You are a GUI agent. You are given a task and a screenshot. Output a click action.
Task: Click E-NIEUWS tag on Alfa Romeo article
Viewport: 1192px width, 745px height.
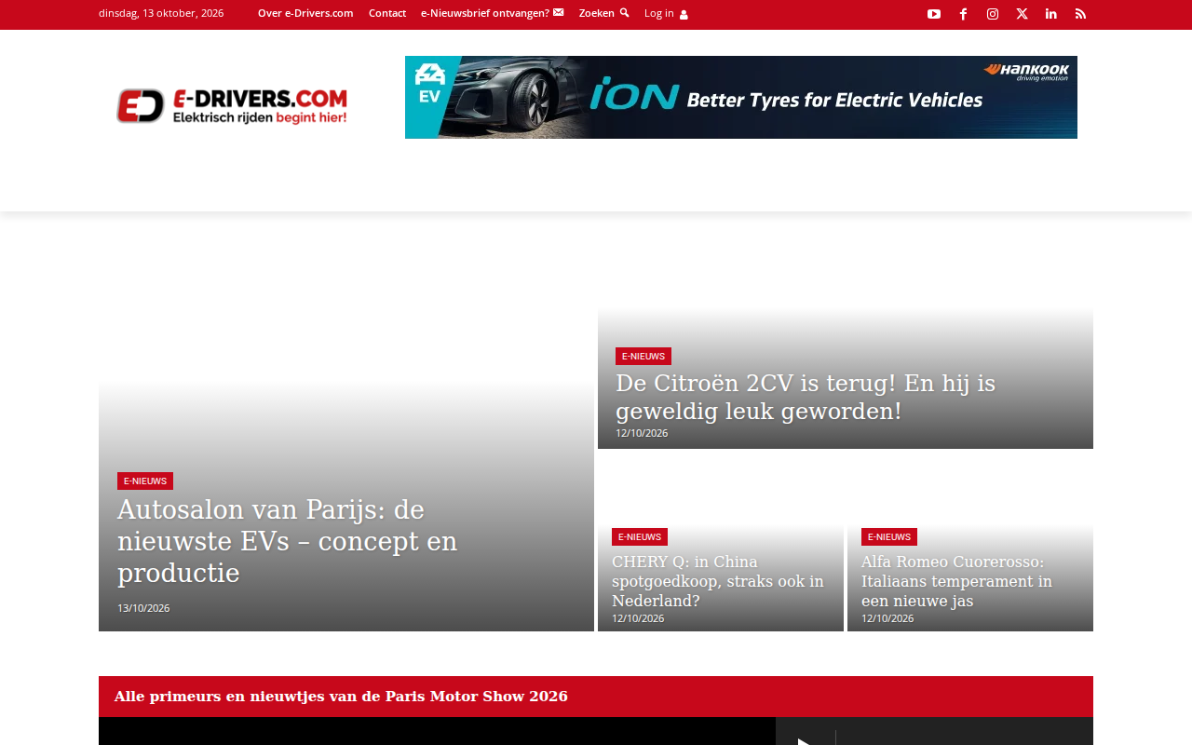click(889, 537)
